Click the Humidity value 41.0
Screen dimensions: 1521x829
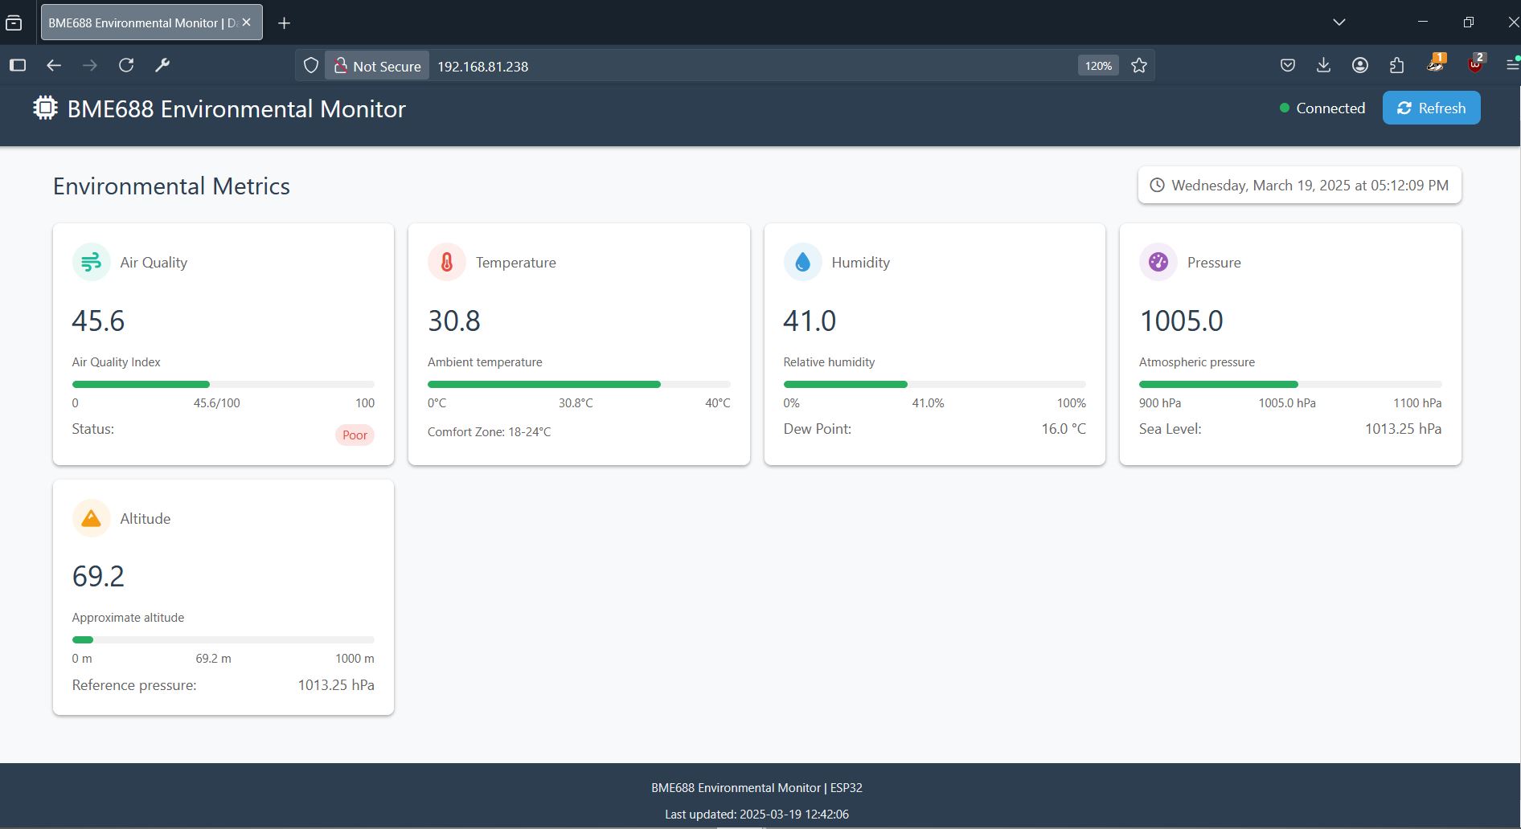pos(810,321)
